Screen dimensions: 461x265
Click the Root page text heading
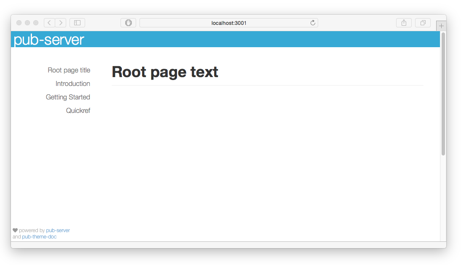click(x=165, y=72)
